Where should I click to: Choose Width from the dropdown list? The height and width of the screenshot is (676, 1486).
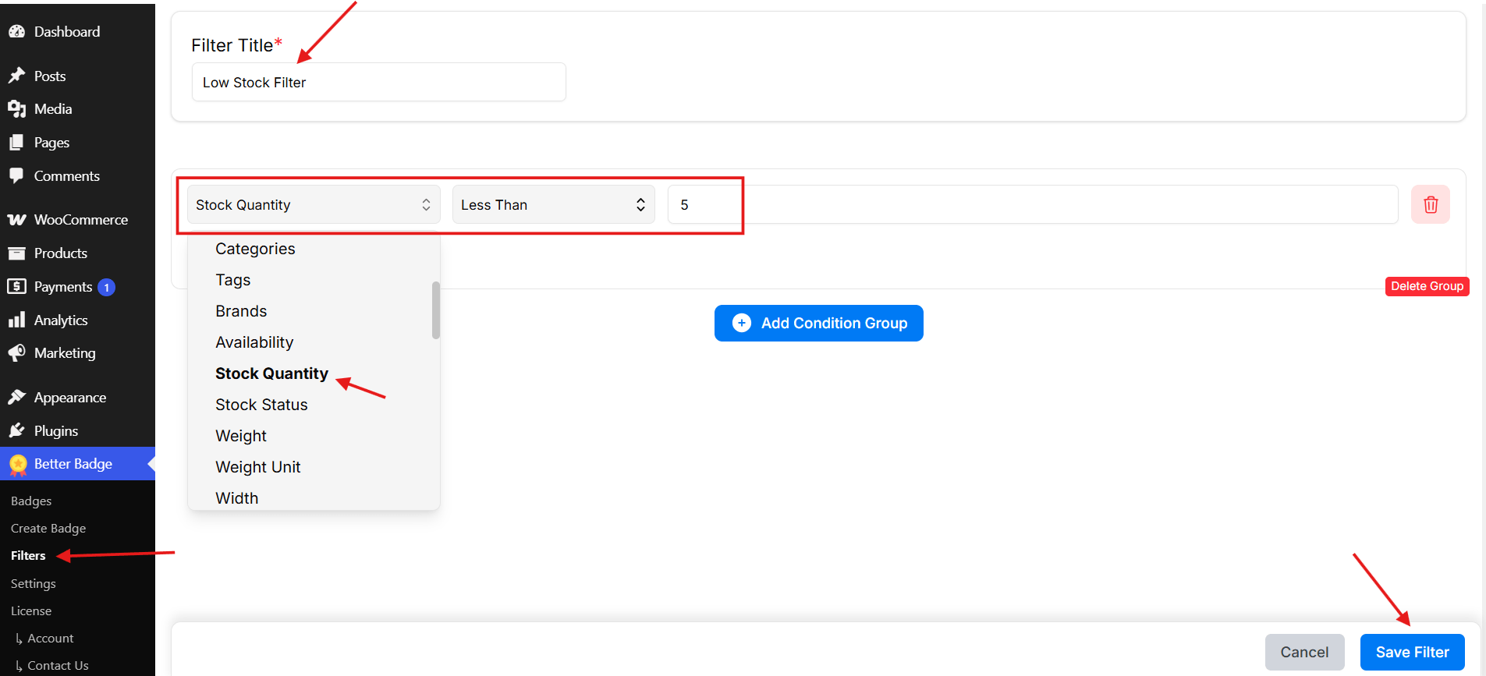click(x=236, y=498)
